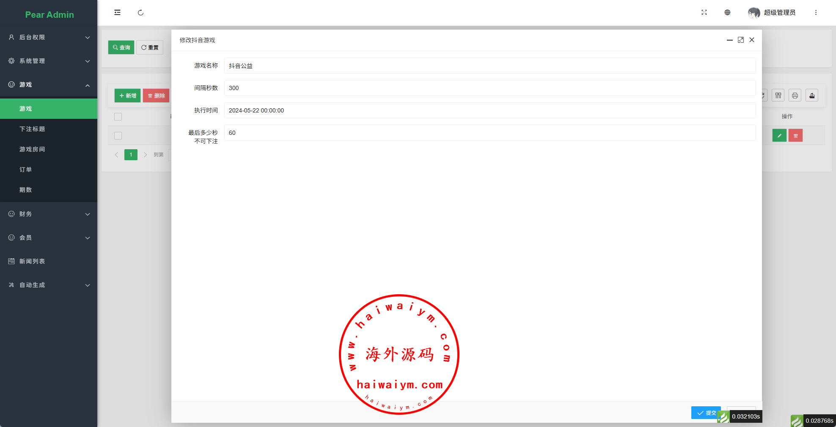Expand the 财务 sidebar menu
This screenshot has height=427, width=836.
(49, 214)
